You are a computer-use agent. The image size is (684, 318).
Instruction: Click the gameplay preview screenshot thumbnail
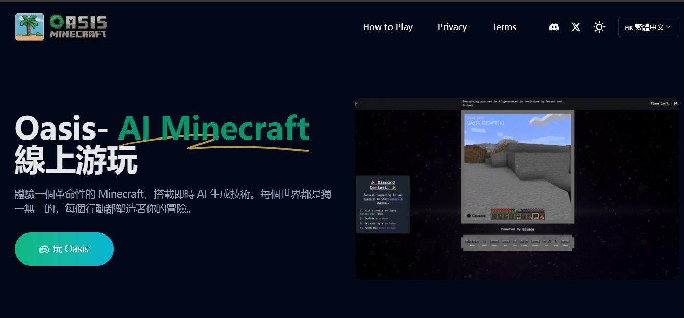517,188
